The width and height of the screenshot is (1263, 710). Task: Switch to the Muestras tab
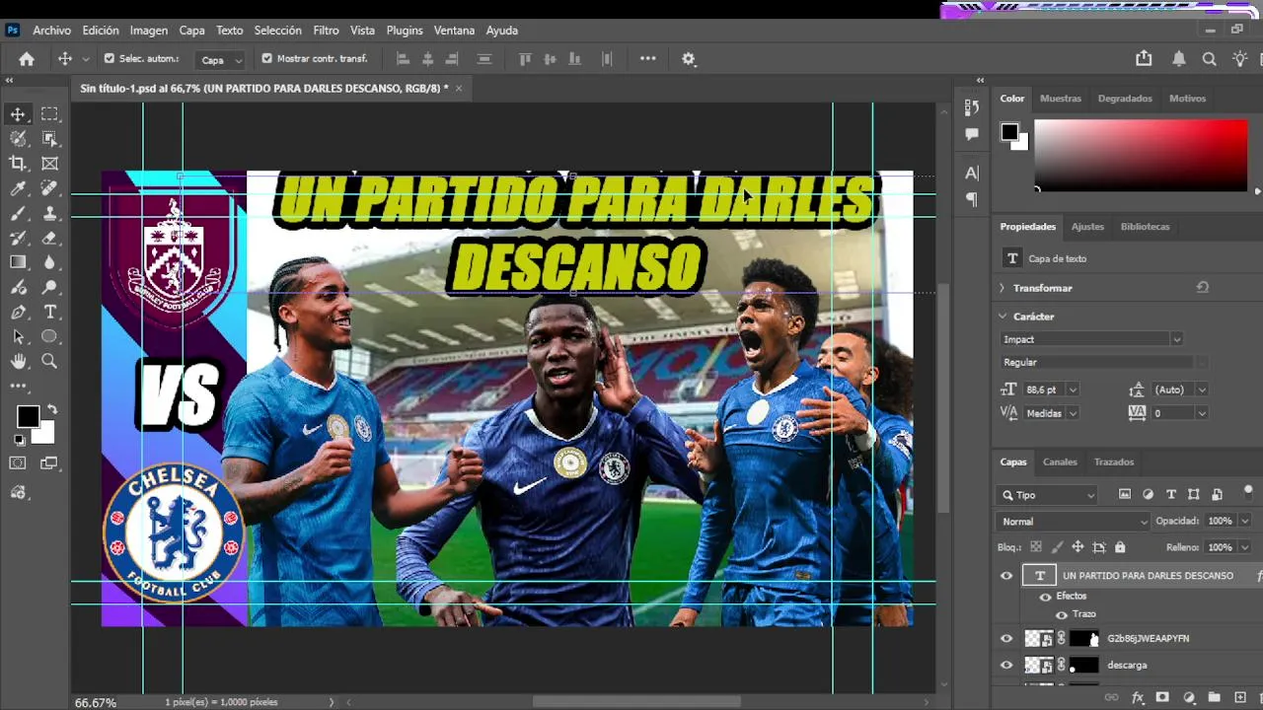coord(1061,99)
